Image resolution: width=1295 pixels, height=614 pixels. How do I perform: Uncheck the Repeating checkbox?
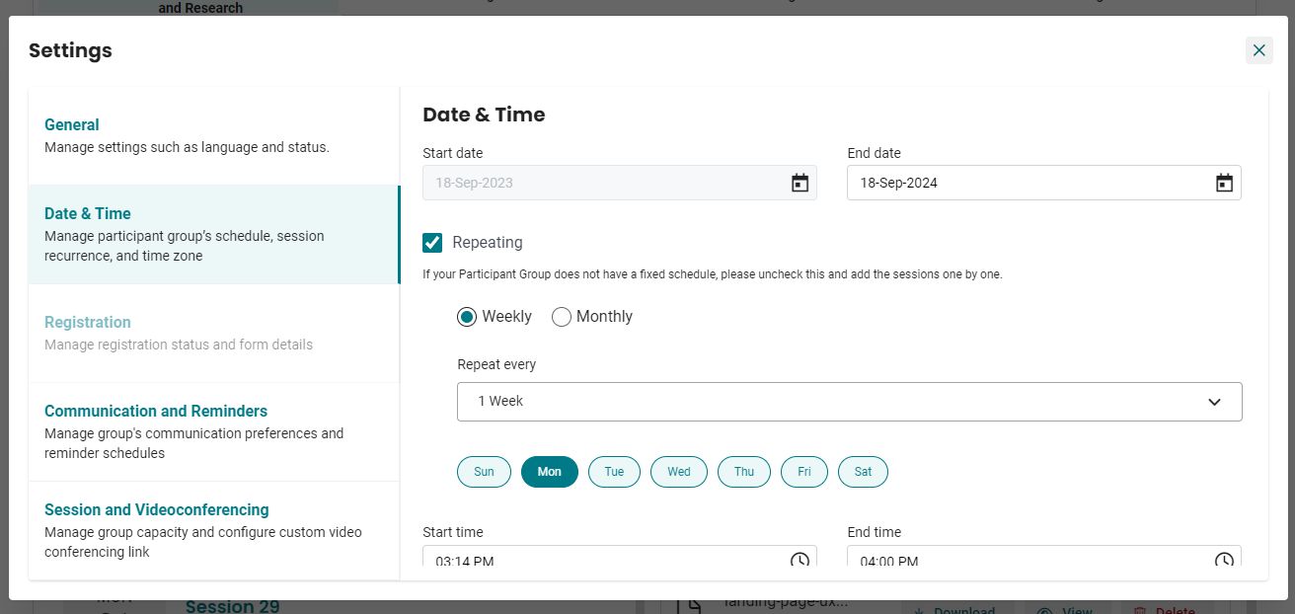pos(432,243)
